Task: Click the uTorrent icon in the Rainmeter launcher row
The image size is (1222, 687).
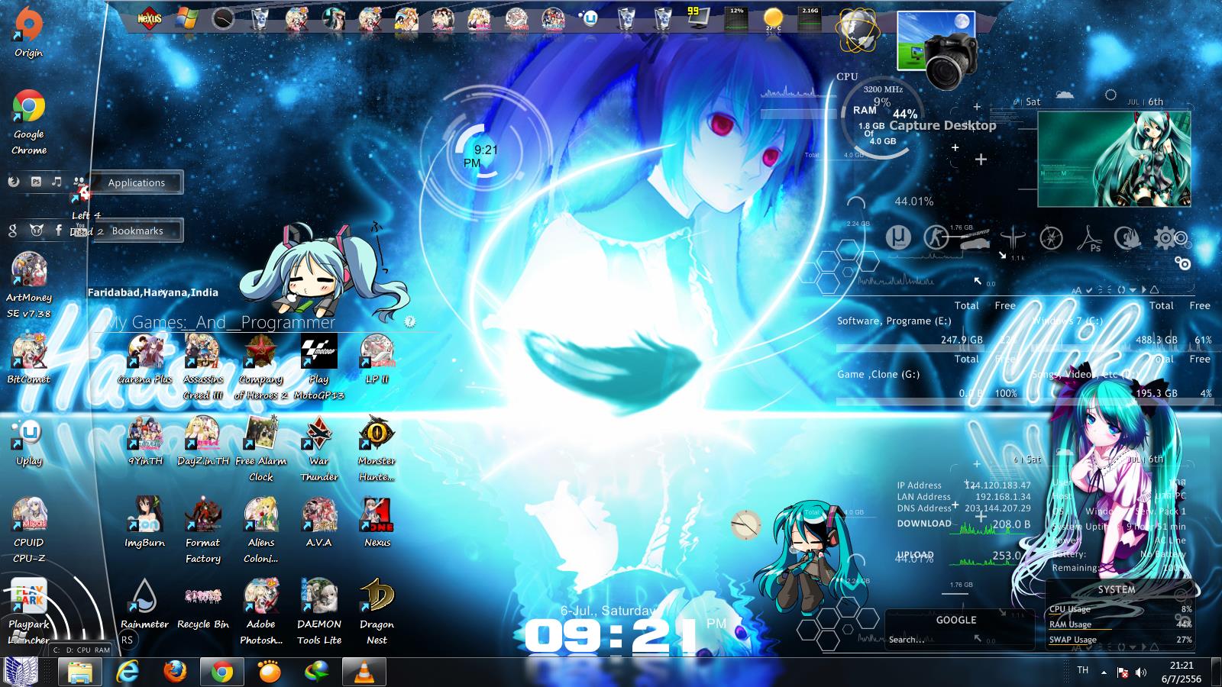Action: (x=898, y=237)
